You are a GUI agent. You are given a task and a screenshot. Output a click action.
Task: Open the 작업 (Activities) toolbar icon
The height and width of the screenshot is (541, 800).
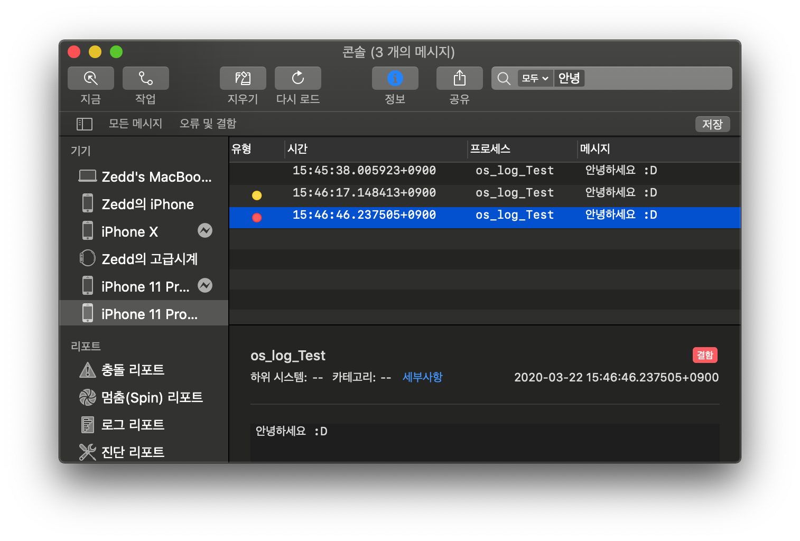click(146, 78)
